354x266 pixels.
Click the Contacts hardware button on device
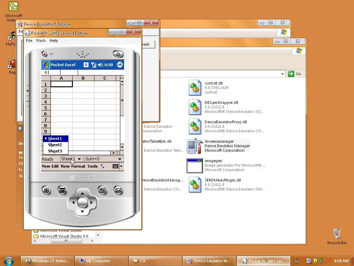click(102, 190)
